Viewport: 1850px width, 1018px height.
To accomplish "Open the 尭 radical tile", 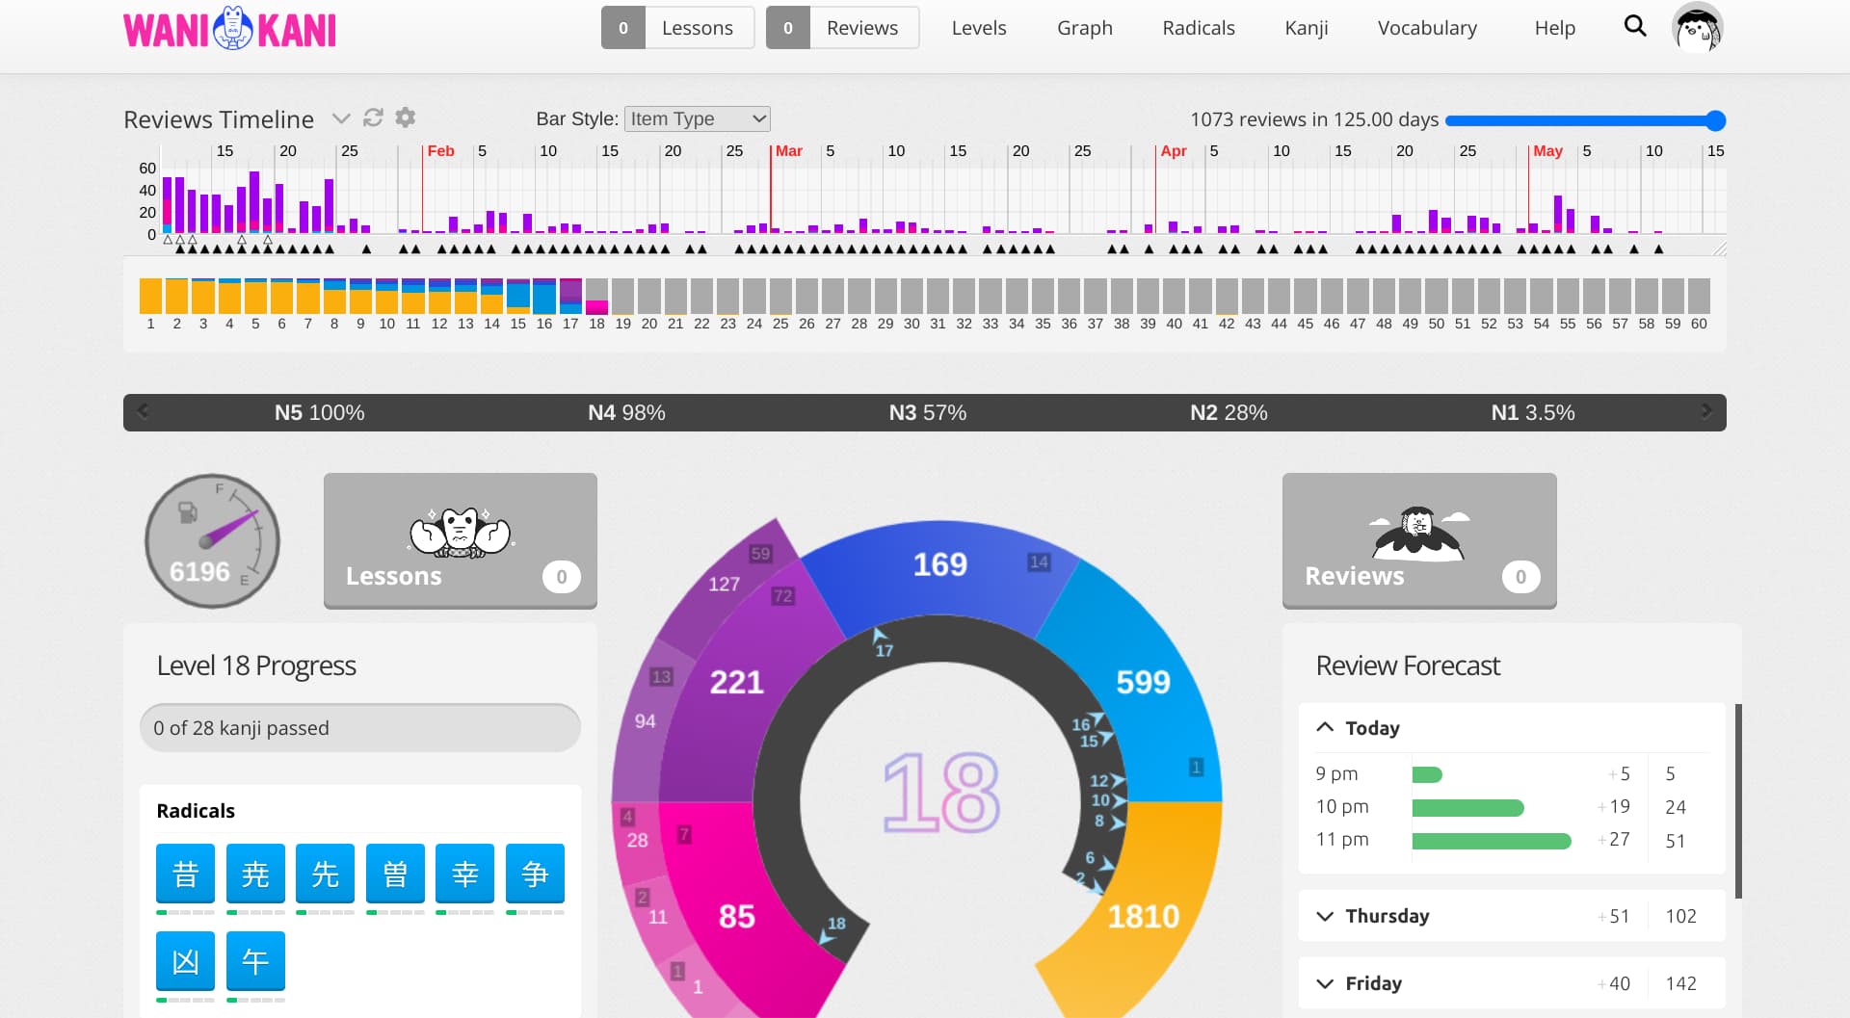I will (255, 873).
